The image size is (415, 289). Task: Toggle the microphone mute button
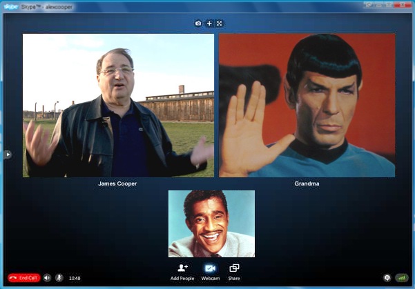click(59, 278)
